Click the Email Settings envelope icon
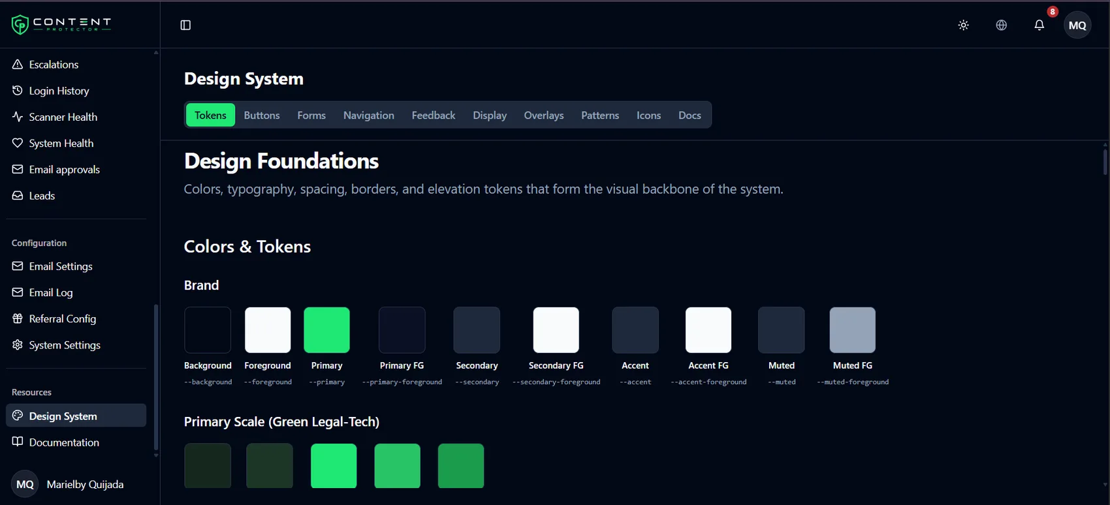 tap(18, 266)
